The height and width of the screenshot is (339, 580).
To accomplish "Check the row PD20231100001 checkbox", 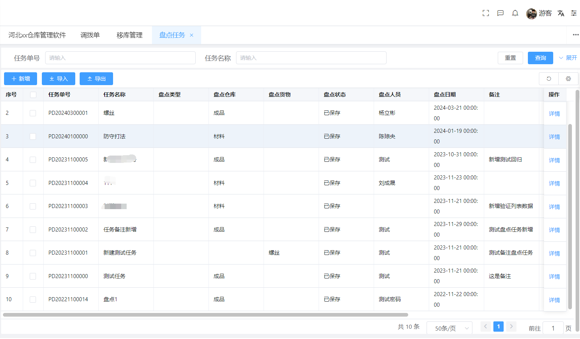I will pyautogui.click(x=33, y=253).
